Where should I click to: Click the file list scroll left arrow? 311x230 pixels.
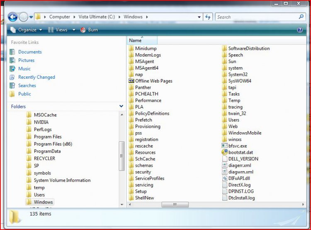point(130,204)
